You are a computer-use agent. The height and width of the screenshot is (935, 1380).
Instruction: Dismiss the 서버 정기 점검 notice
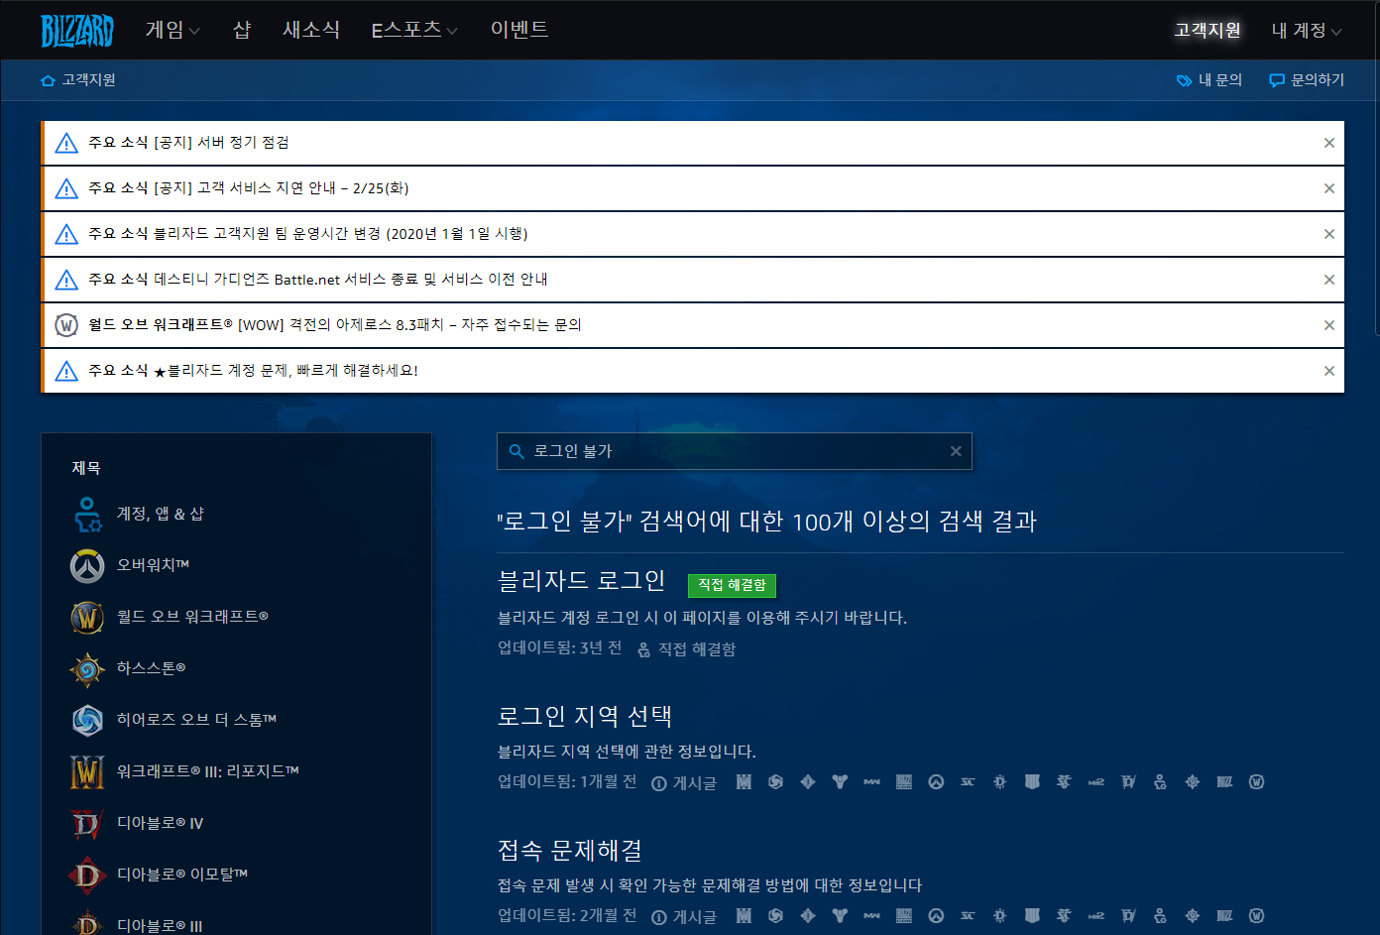(1329, 143)
